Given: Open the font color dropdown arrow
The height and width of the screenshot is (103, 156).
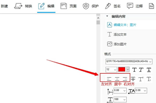Looking at the screenshot, I should pos(128,69).
